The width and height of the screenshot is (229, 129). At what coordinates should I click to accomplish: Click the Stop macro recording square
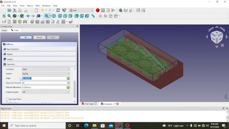(x=103, y=10)
